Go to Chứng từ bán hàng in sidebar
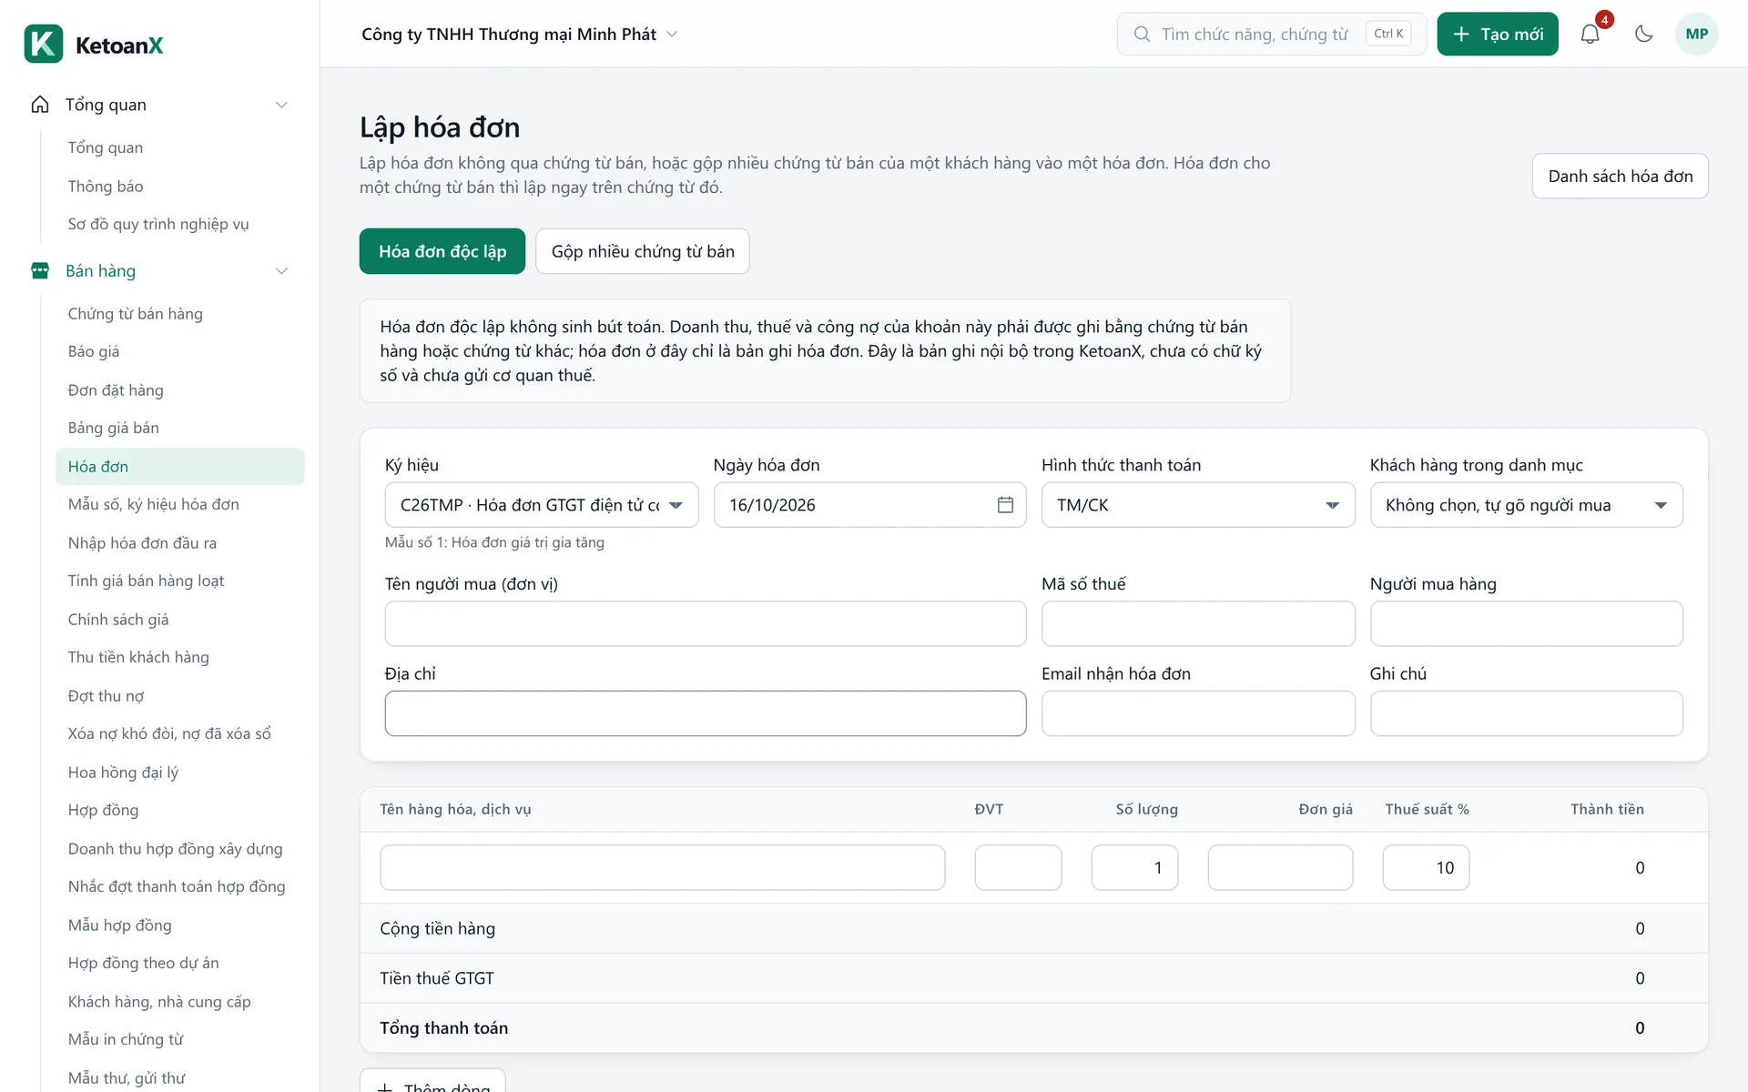This screenshot has width=1748, height=1092. point(135,313)
